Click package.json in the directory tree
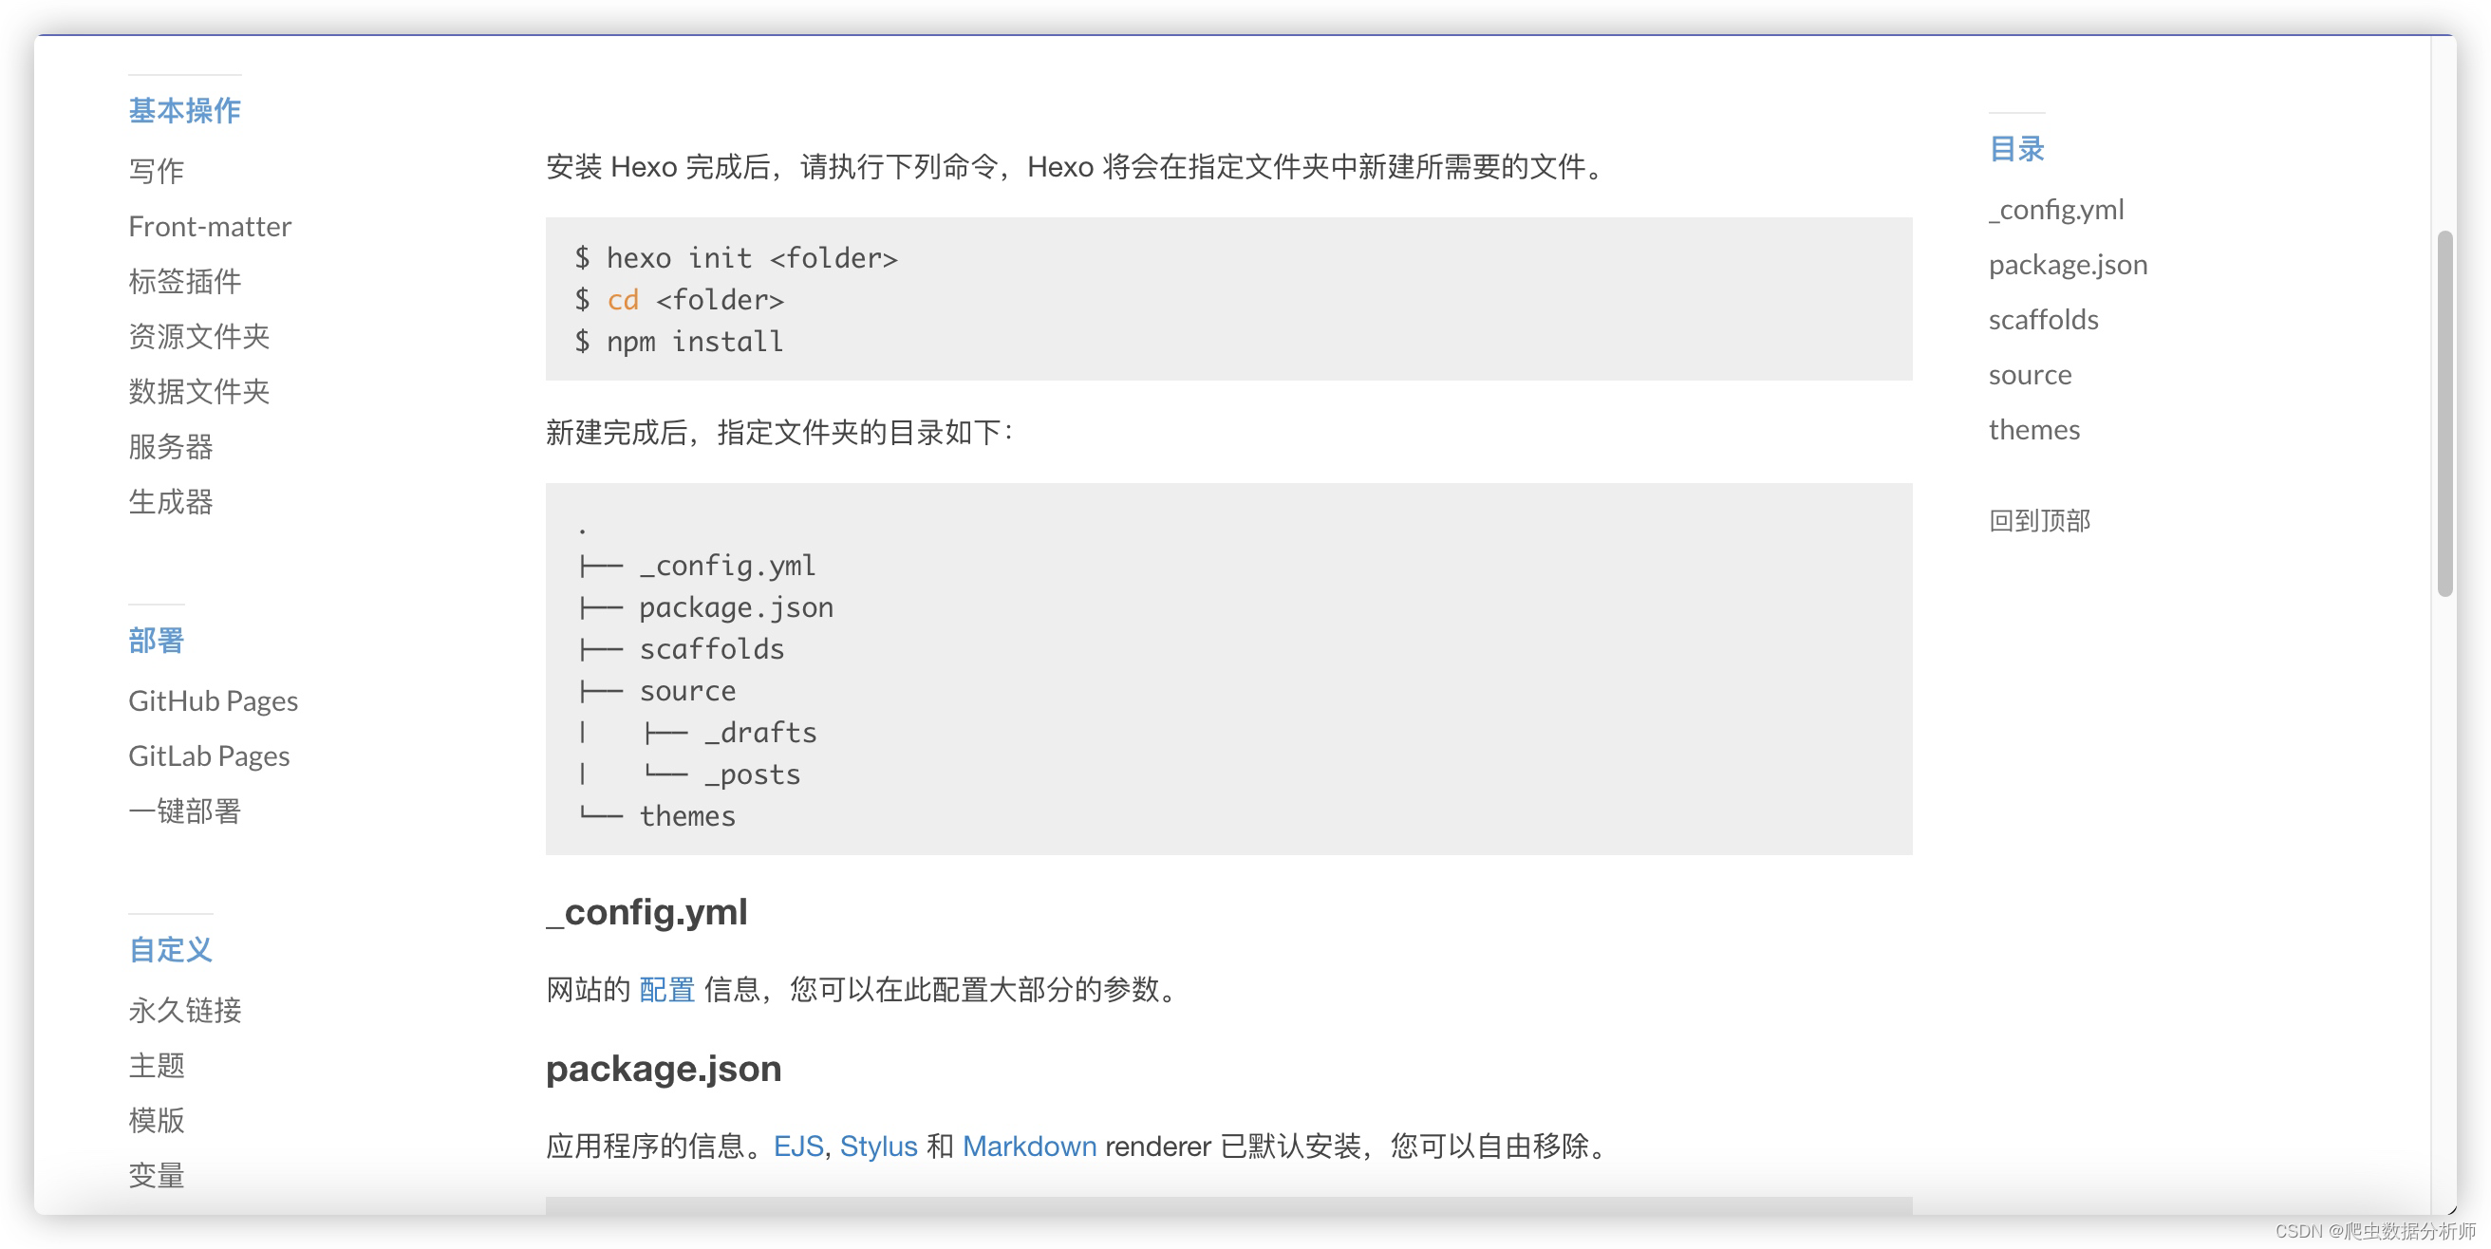2491x1249 pixels. [x=736, y=607]
